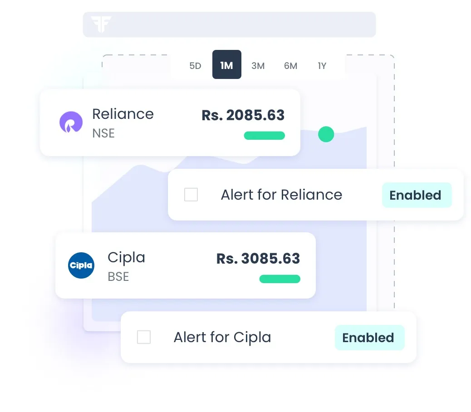Click the green bar under Cipla price
471x412 pixels.
click(x=280, y=279)
